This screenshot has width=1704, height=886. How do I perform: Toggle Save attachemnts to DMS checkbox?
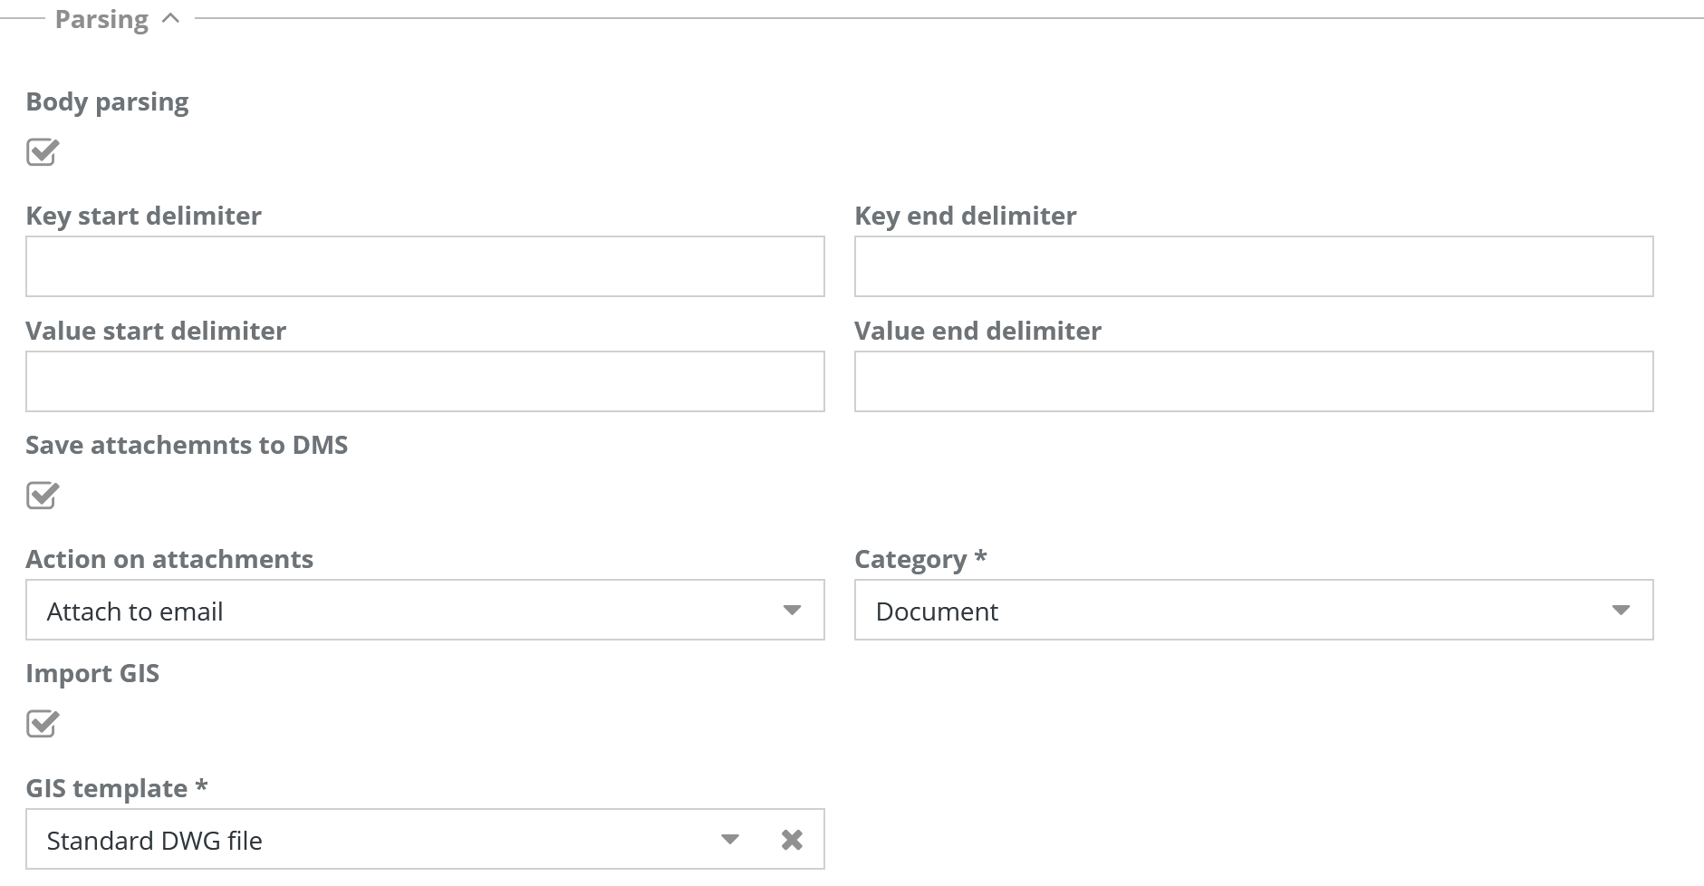pos(42,496)
